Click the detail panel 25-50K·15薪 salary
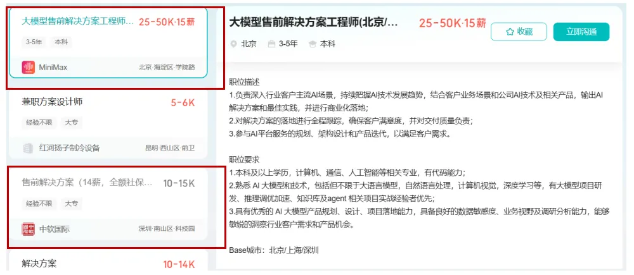This screenshot has height=275, width=634. (x=453, y=23)
